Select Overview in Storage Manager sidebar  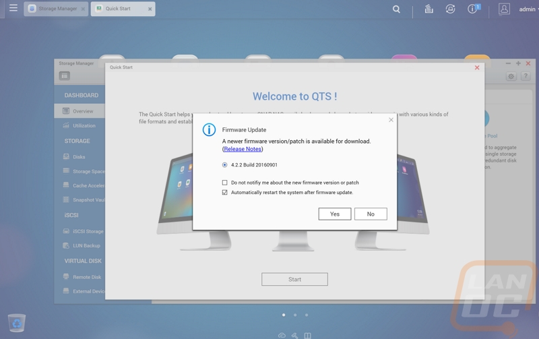click(80, 111)
